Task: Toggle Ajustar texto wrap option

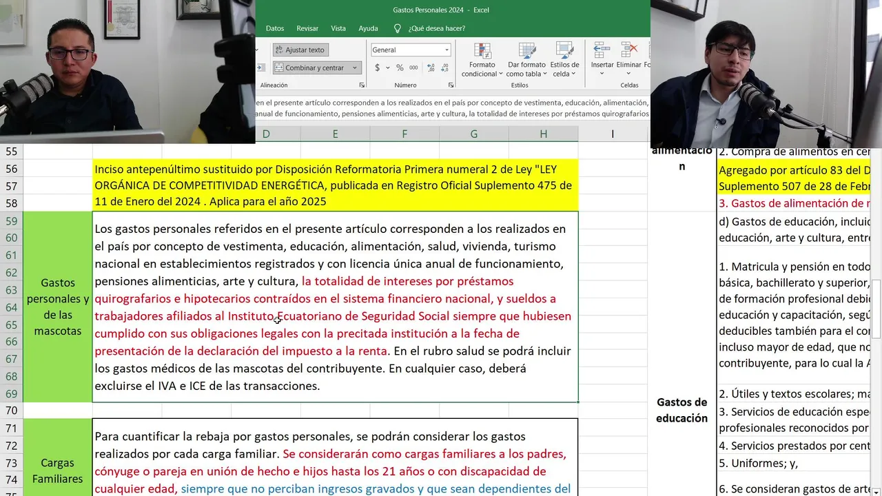Action: 300,50
